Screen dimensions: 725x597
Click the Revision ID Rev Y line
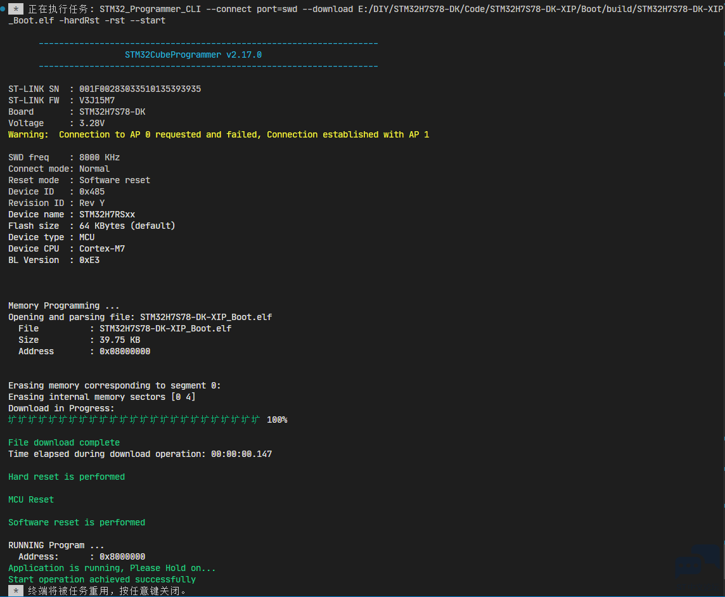pos(56,203)
